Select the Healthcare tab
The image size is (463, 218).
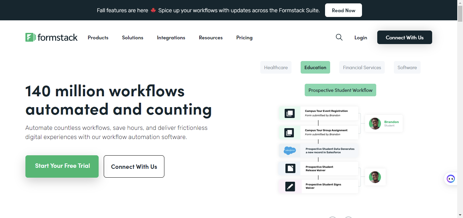pos(276,67)
